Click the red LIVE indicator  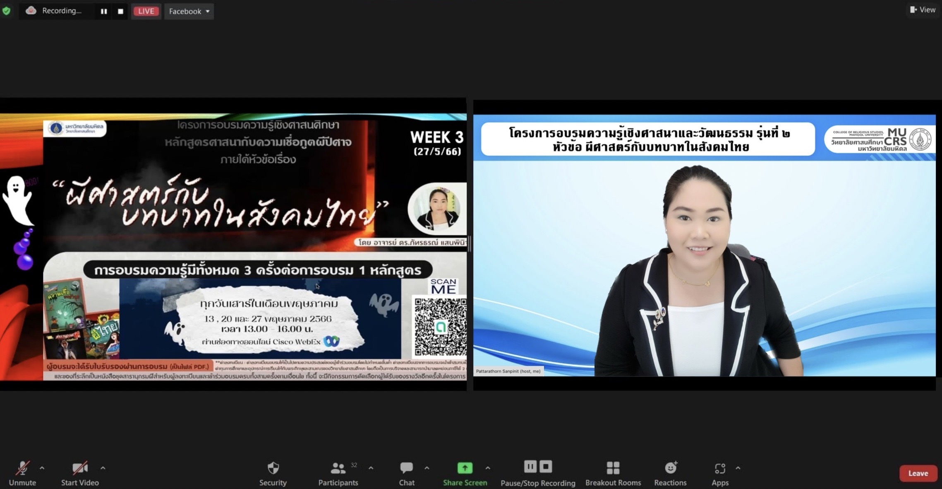pos(146,11)
